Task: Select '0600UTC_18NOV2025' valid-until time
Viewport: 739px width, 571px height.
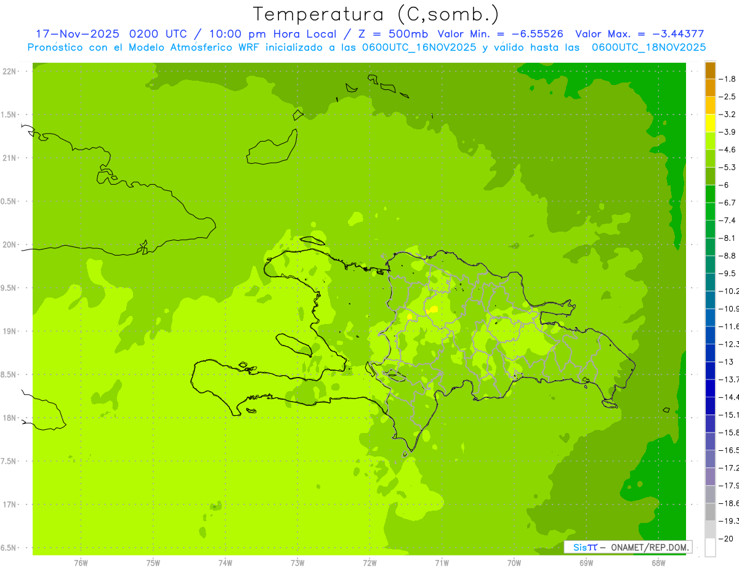Action: (x=648, y=47)
